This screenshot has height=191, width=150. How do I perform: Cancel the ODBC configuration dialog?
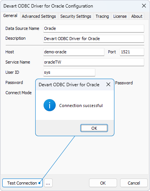click(134, 183)
